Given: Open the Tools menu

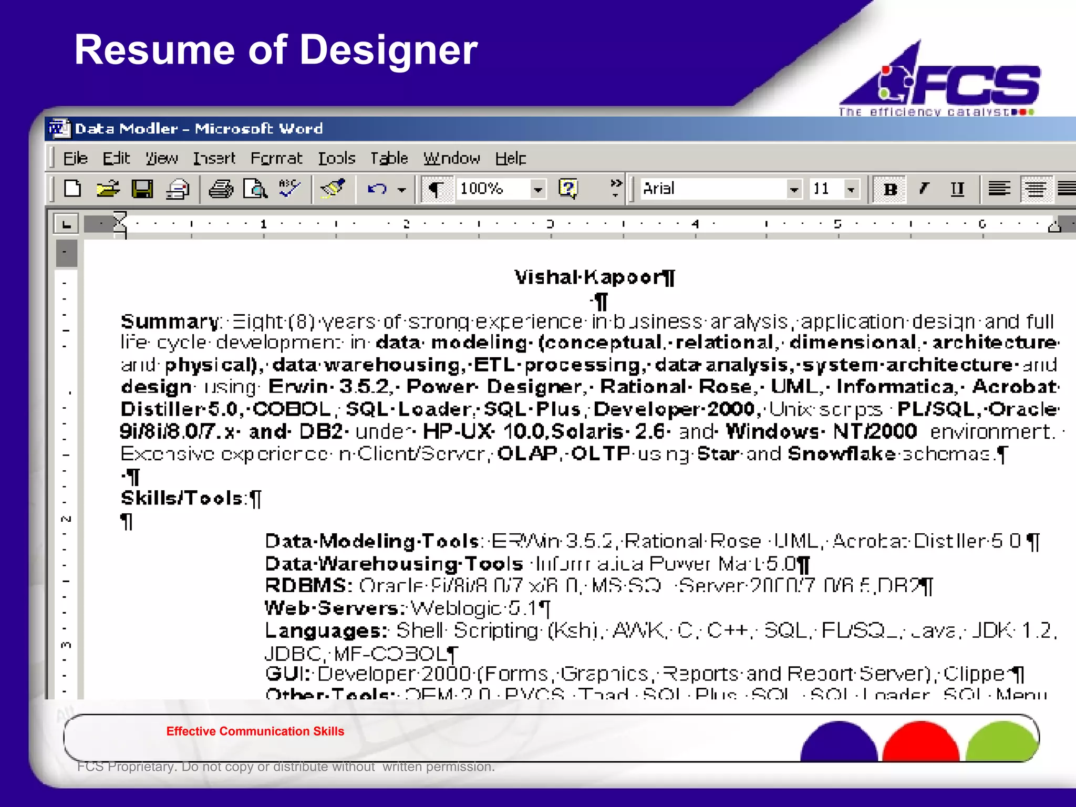Looking at the screenshot, I should [337, 158].
